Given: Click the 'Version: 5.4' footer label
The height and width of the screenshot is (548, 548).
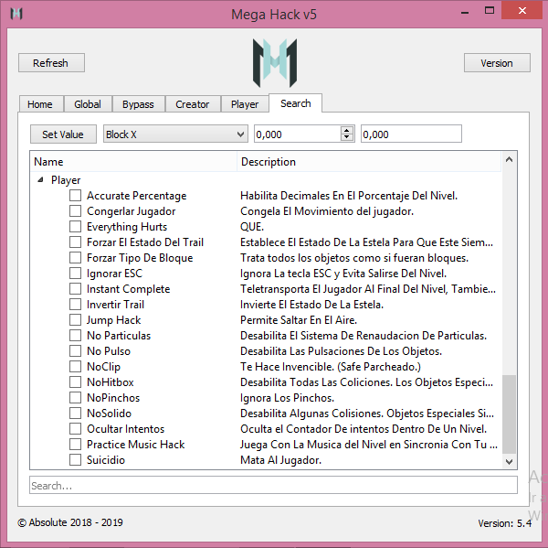Looking at the screenshot, I should 505,522.
